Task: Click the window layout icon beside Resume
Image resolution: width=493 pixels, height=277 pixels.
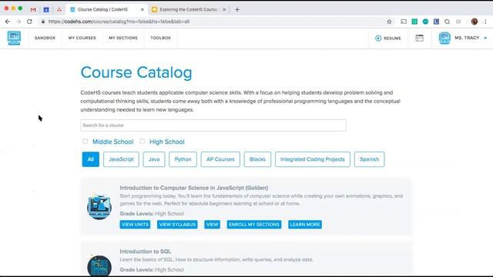Action: point(419,38)
